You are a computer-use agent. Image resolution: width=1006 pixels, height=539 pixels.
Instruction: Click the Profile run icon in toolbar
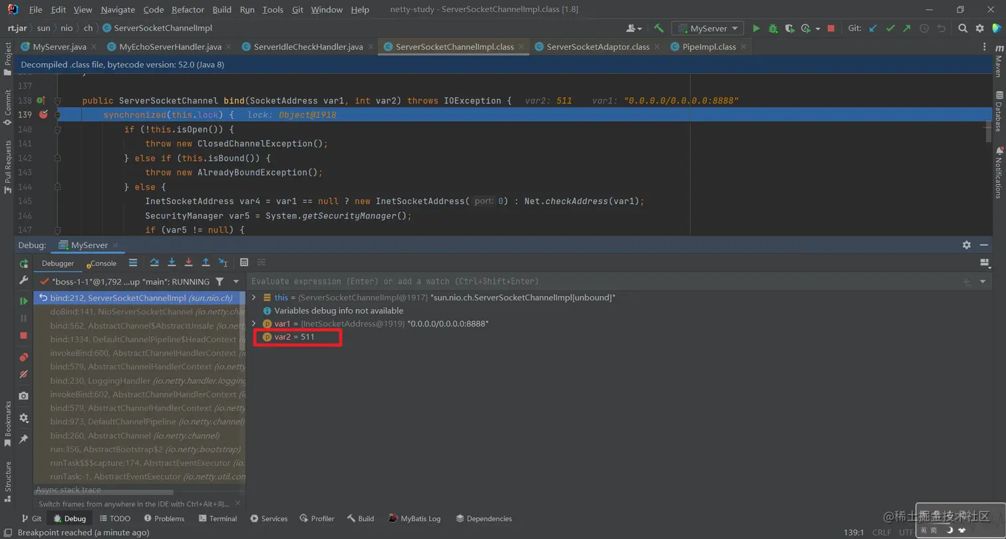click(x=805, y=29)
